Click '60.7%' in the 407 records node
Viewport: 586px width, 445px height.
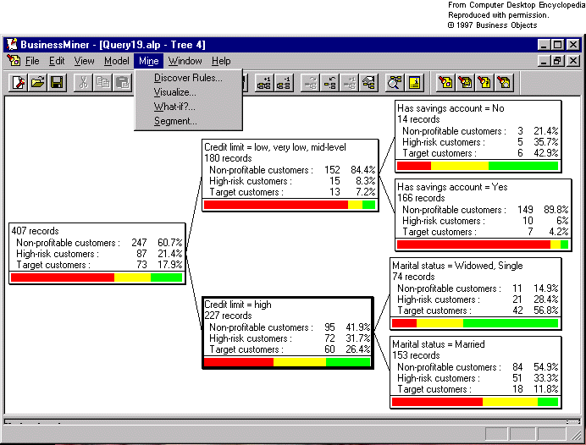[169, 243]
